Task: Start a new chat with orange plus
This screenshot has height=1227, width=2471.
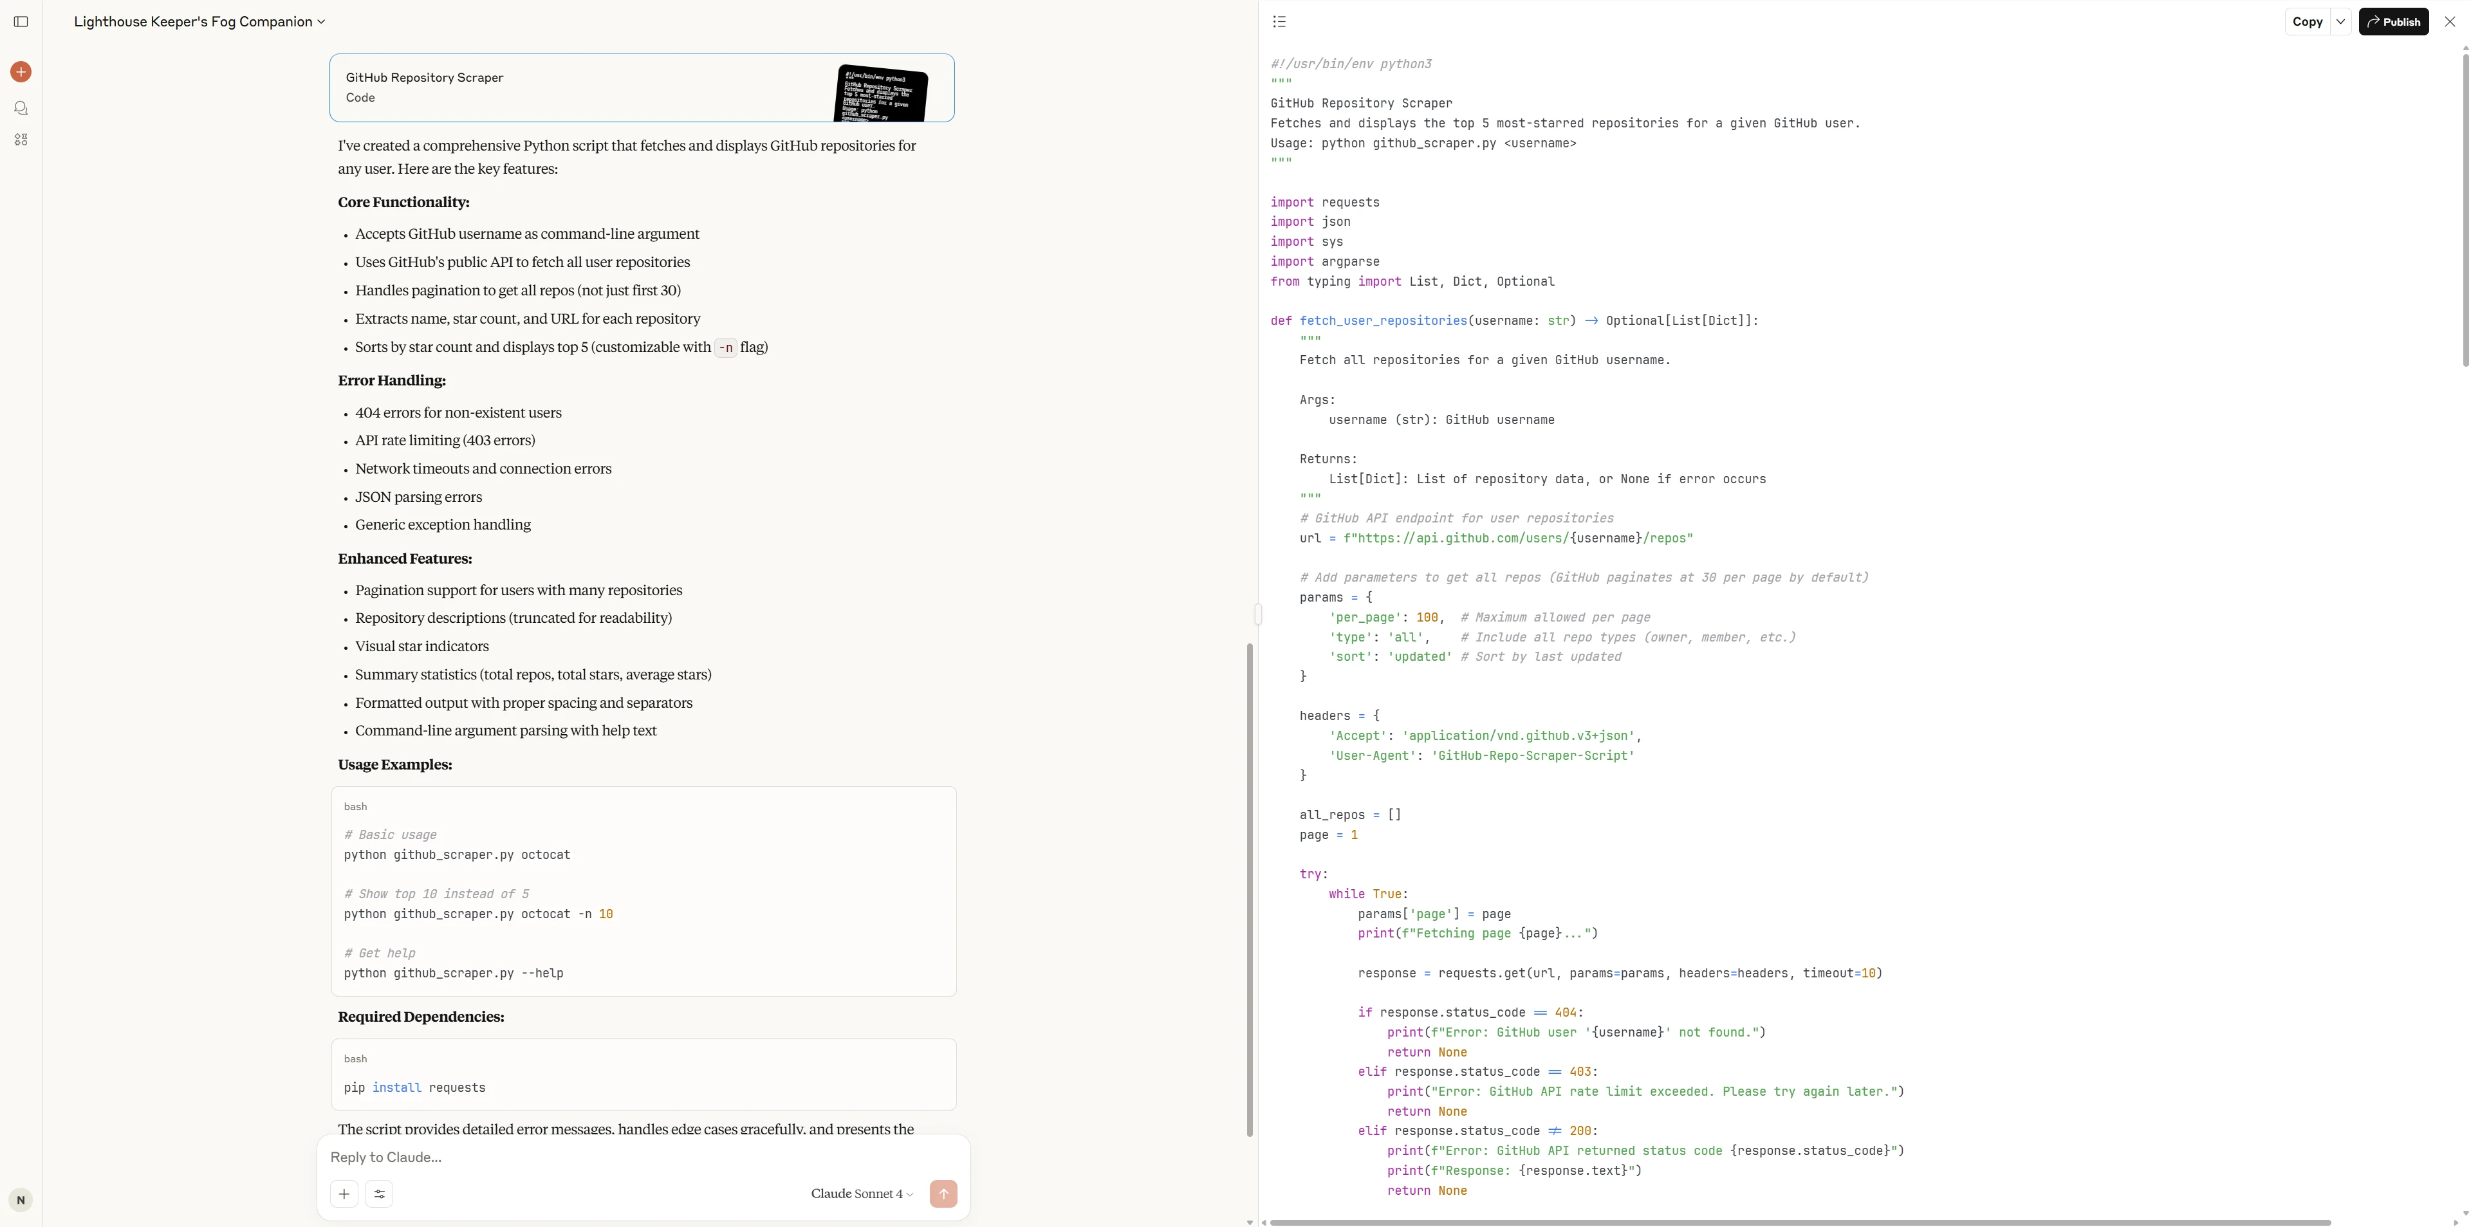Action: [21, 72]
